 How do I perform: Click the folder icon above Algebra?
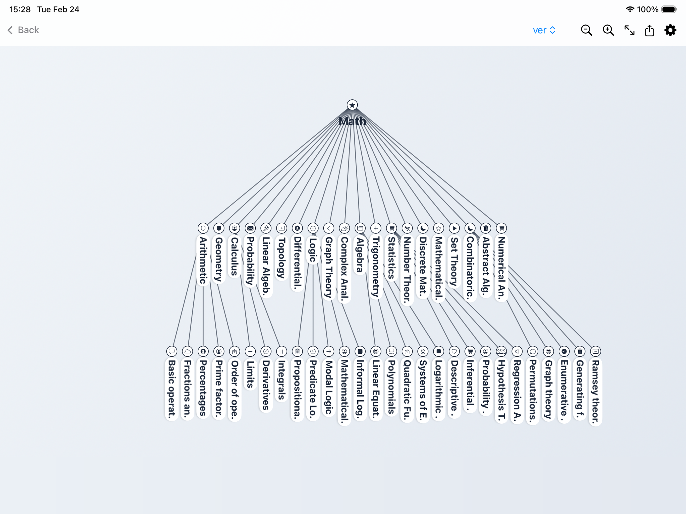click(x=360, y=228)
